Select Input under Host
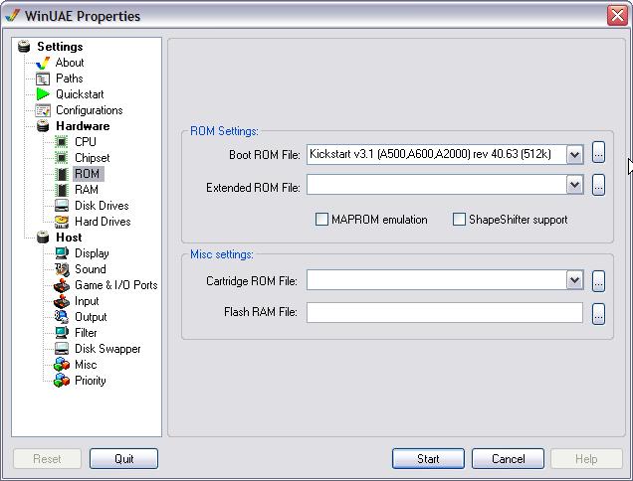 [x=87, y=301]
